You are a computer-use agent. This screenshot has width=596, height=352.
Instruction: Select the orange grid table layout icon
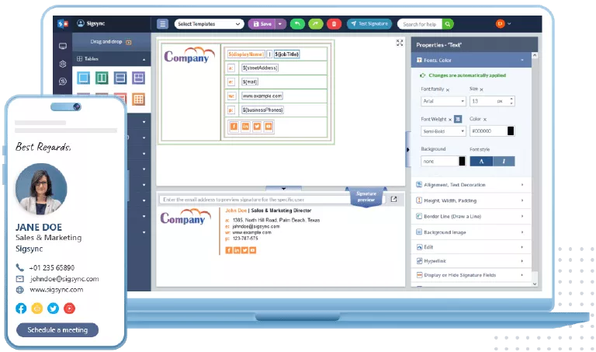138,99
